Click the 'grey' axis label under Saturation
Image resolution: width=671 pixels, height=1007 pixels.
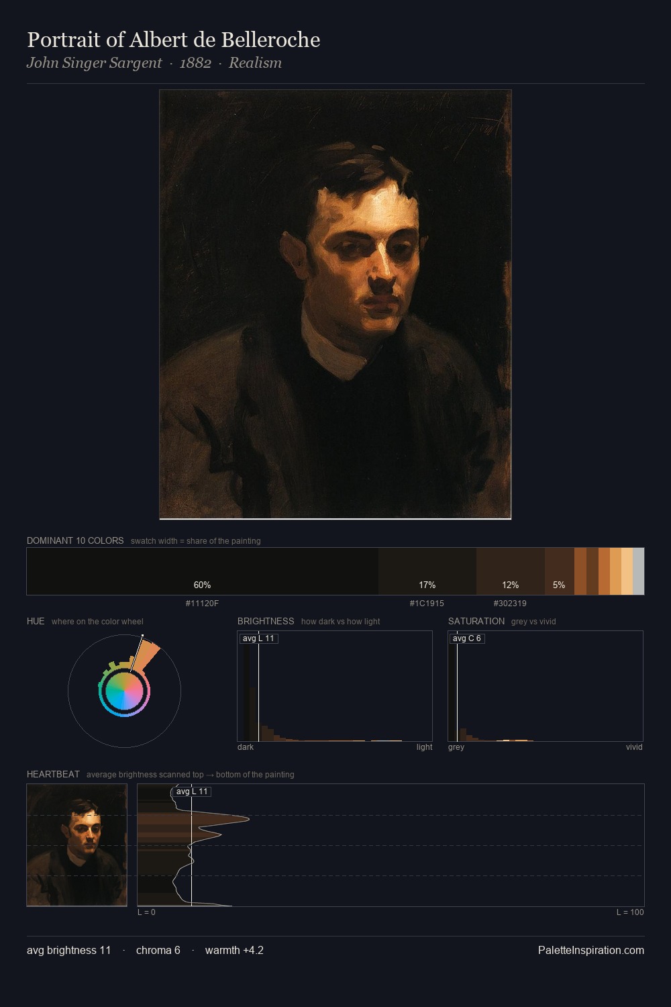click(456, 747)
